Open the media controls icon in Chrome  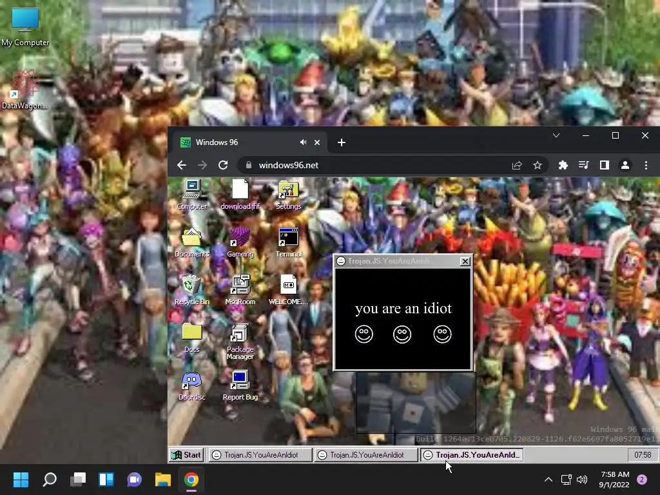(x=584, y=165)
